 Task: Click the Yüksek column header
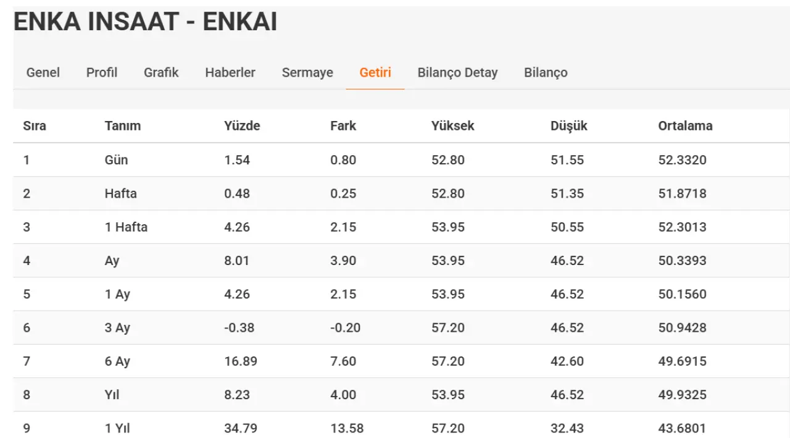(453, 126)
